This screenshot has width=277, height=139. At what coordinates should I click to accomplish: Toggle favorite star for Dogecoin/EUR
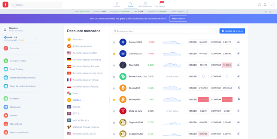pos(114,123)
